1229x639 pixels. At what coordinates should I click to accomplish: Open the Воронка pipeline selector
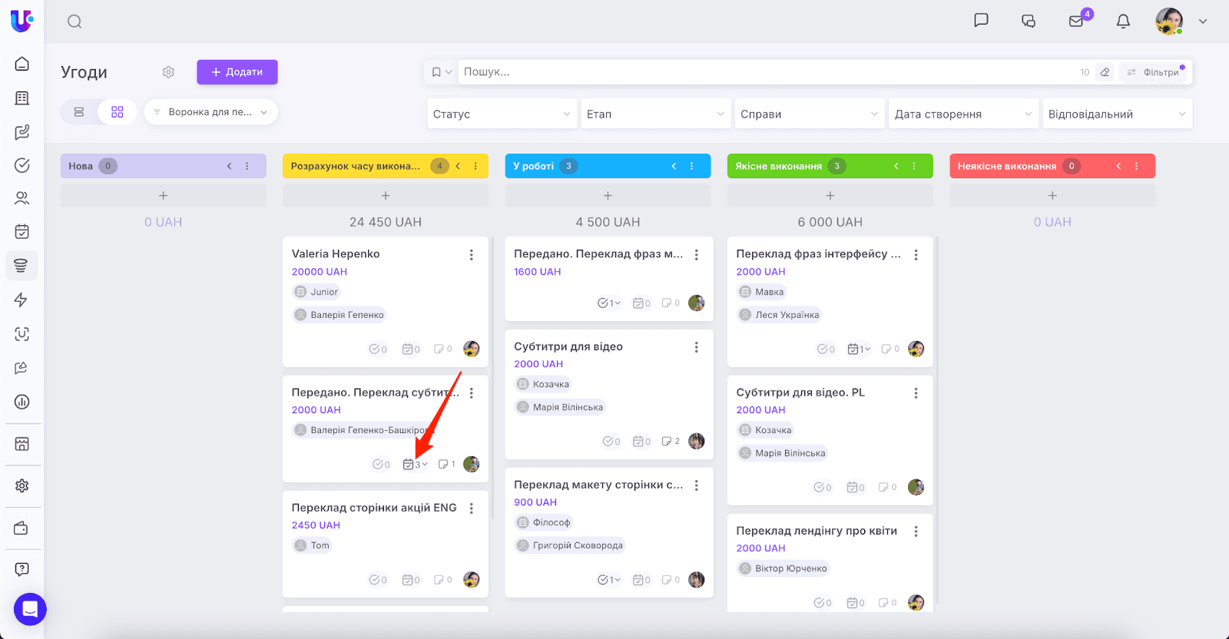[x=210, y=112]
